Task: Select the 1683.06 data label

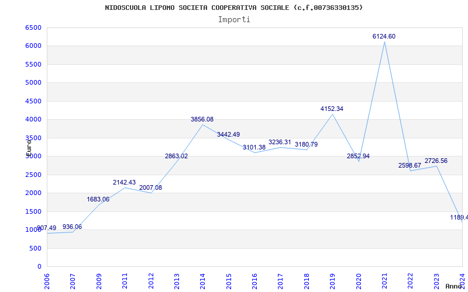Action: (98, 199)
